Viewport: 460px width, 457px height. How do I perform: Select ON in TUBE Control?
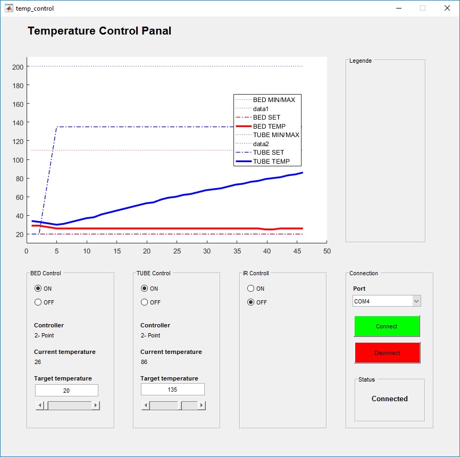(x=144, y=289)
